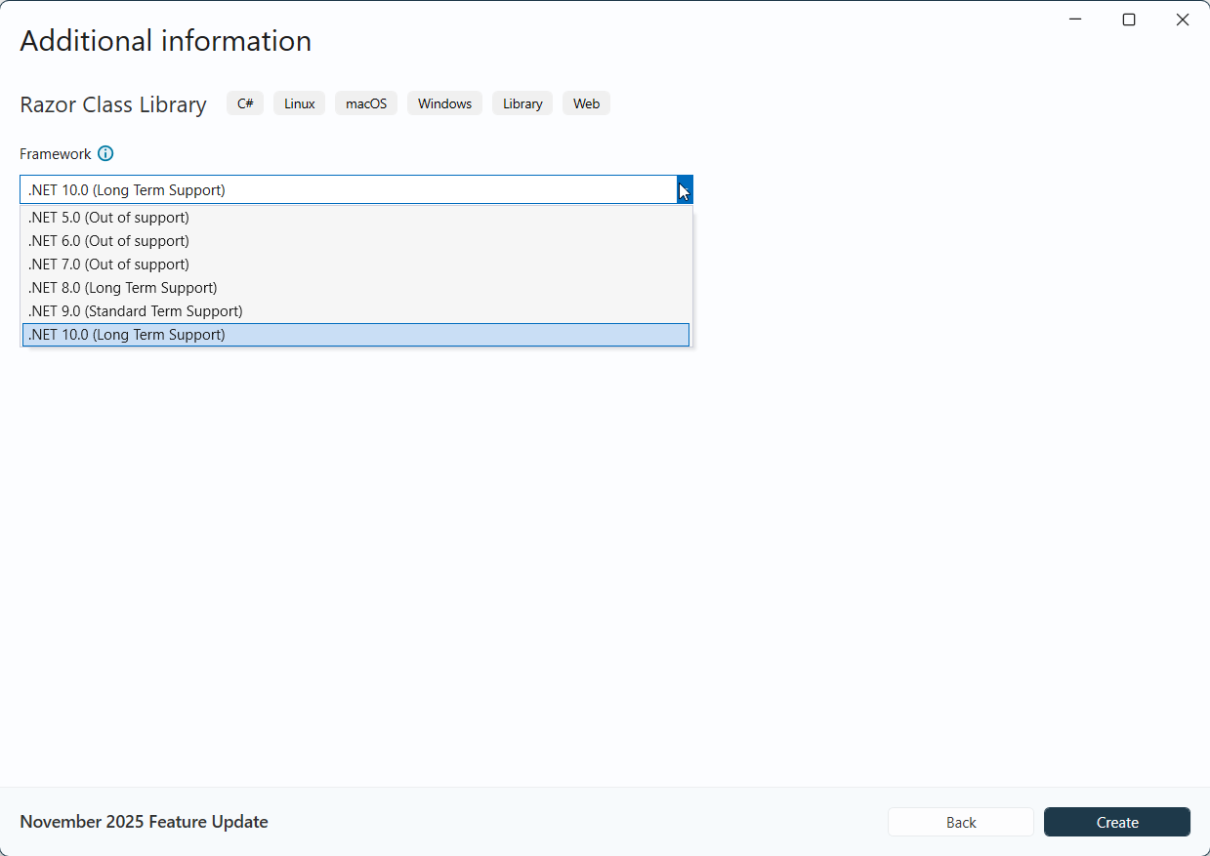Click the Library project tag
Screen dimensions: 1210x856
pos(522,102)
